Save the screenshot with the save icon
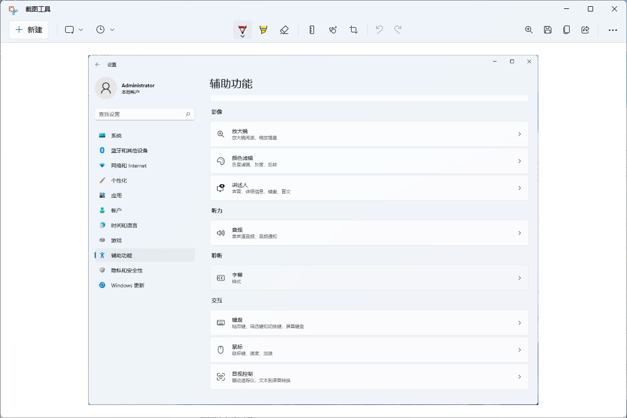The image size is (627, 418). (548, 30)
